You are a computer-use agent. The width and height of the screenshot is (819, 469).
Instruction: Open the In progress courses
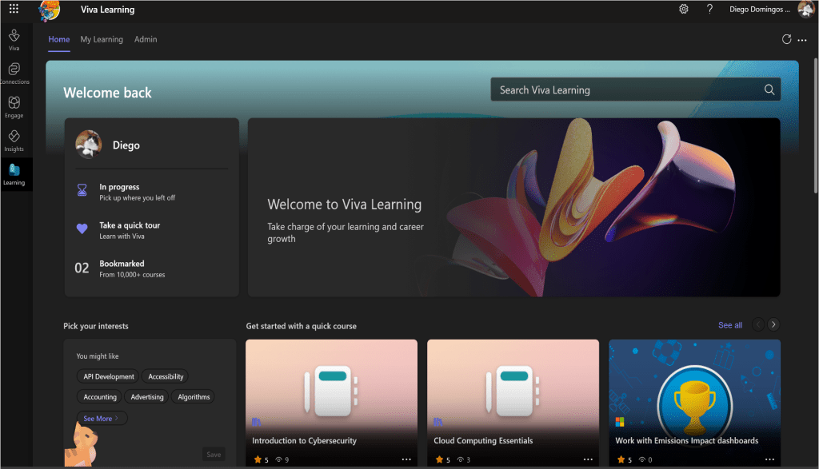(x=119, y=192)
